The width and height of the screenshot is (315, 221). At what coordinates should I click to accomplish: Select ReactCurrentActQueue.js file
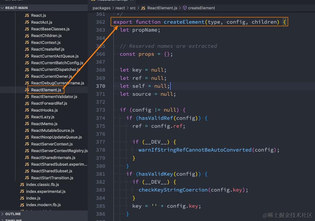[55, 56]
